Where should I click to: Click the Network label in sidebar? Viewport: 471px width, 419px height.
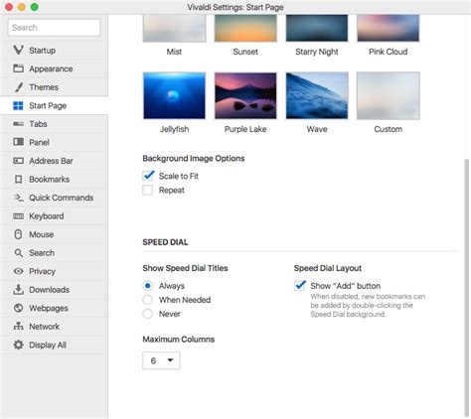point(44,327)
